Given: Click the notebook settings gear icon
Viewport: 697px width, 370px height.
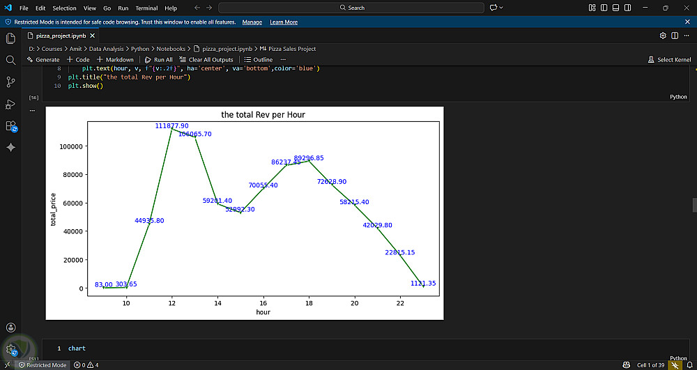Looking at the screenshot, I should pos(663,36).
